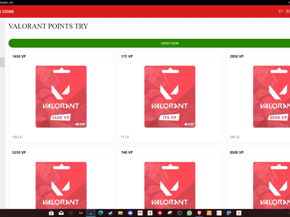Select the 2850 VP card image
Viewport: 290px width, 217px height.
pyautogui.click(x=271, y=97)
